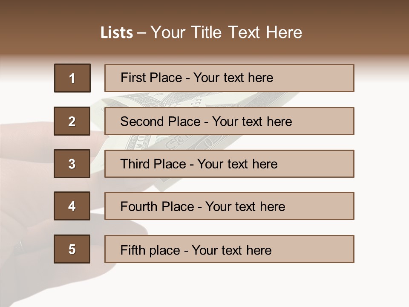Click the number 5 box
The width and height of the screenshot is (409, 307).
[72, 249]
